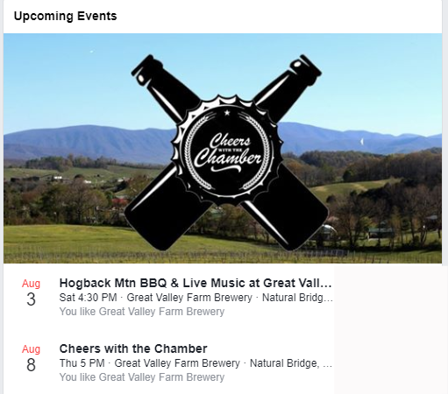Open the event cover photo mountain landscape

coord(223,148)
